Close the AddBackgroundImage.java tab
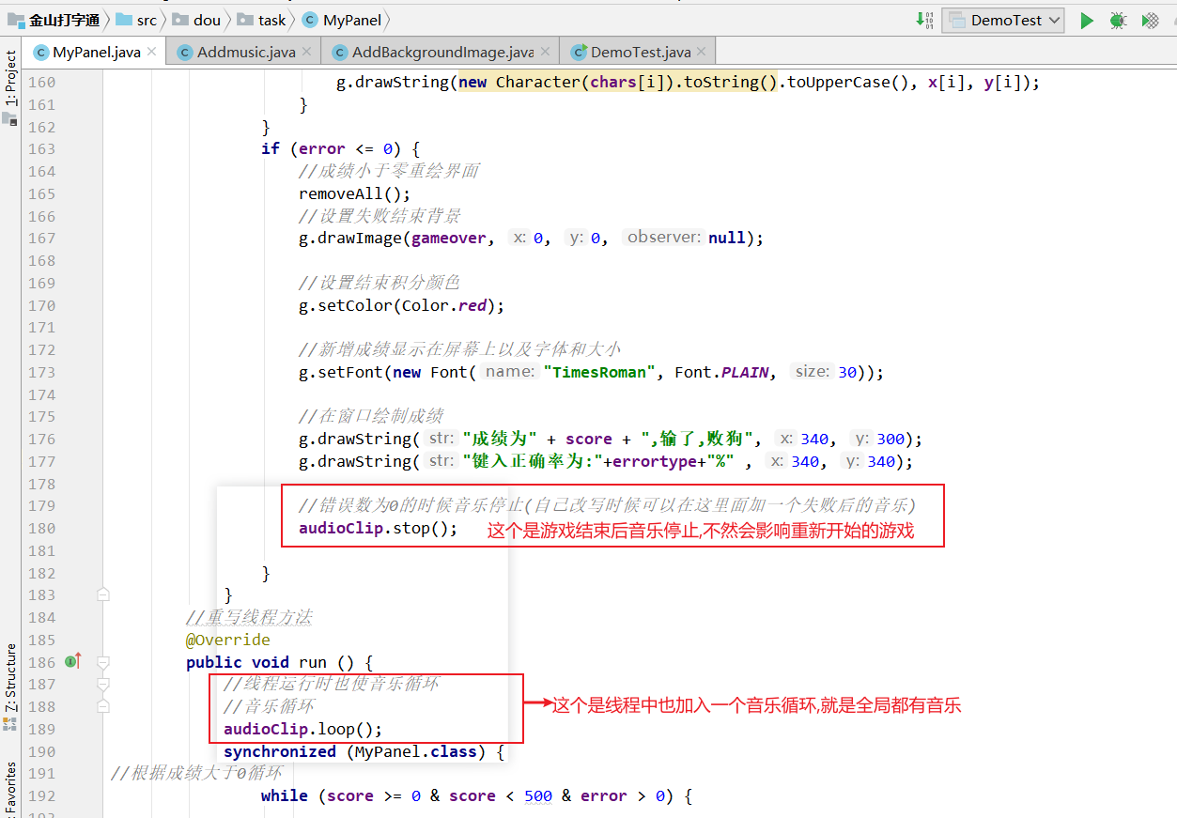 (x=546, y=52)
